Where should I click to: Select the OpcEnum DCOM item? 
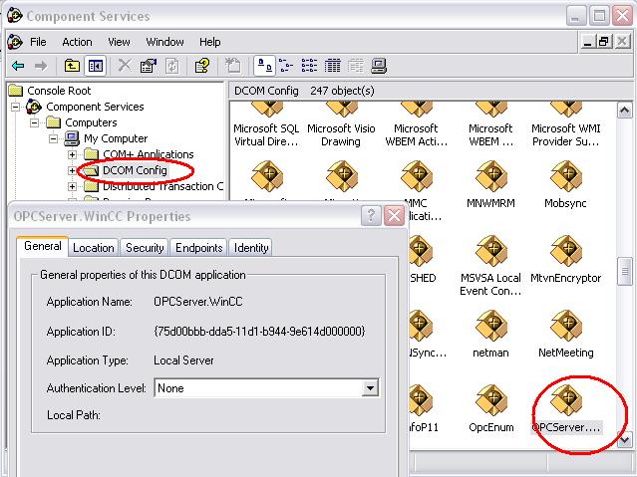coord(491,409)
